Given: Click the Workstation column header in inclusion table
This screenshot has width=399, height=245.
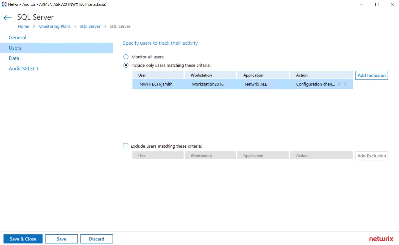Looking at the screenshot, I should (x=210, y=75).
